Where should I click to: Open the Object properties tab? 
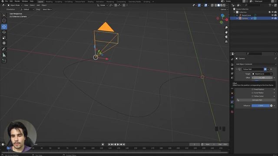pyautogui.click(x=232, y=93)
